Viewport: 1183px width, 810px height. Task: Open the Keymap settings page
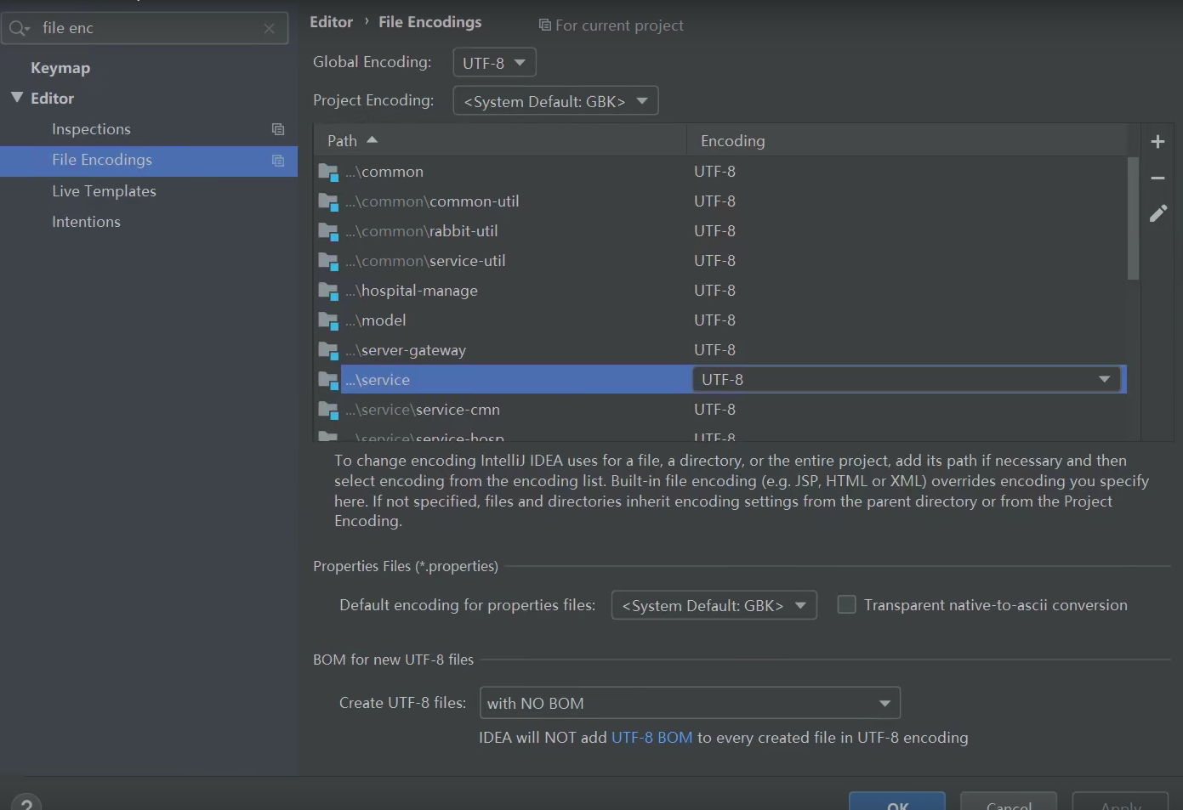60,68
